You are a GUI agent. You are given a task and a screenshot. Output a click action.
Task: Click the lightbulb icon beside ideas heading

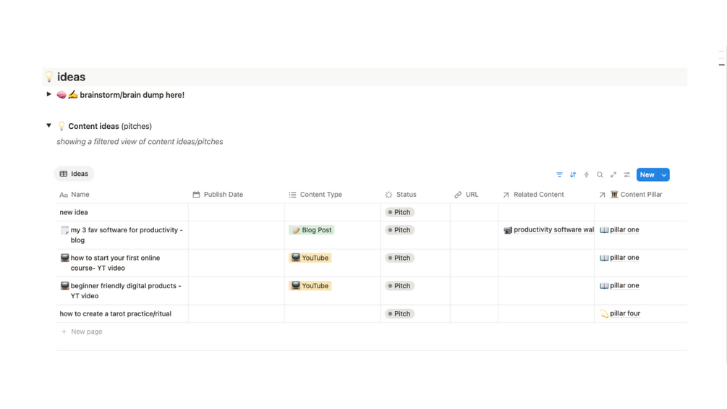click(49, 77)
